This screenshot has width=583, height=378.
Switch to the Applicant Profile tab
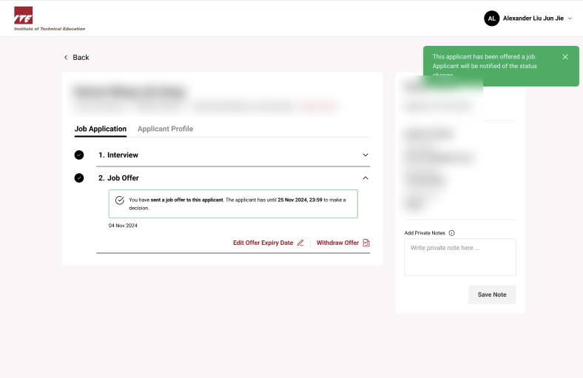[165, 129]
